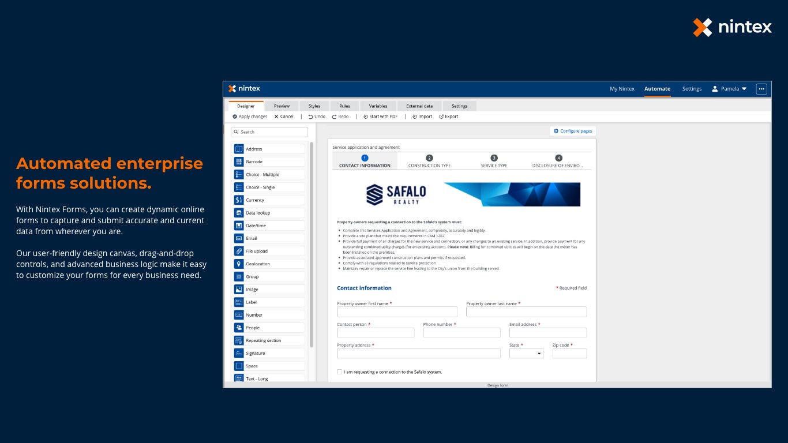Open the Rules tab
This screenshot has height=443, width=788.
tap(344, 106)
